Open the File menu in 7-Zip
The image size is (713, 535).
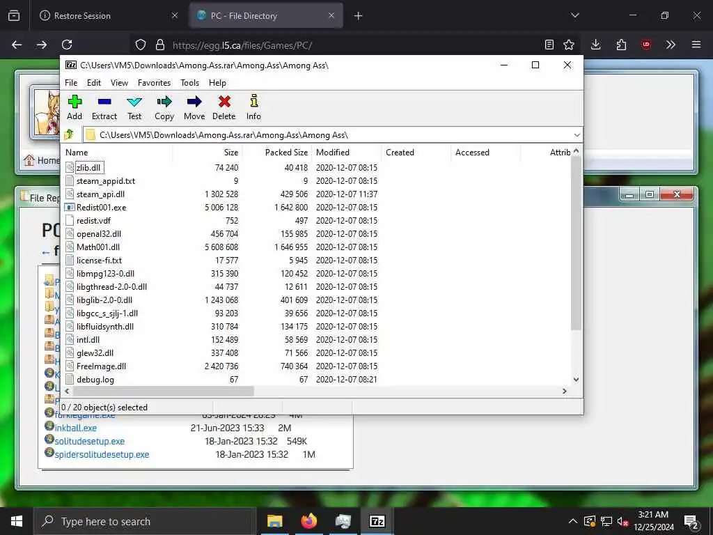pos(71,83)
